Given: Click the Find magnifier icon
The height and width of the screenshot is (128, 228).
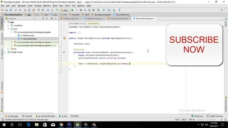Looking at the screenshot, I should (x=39, y=10).
